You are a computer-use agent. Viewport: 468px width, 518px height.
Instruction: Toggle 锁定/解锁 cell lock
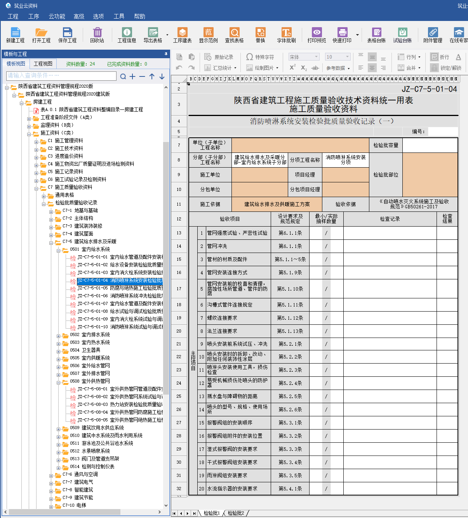[x=446, y=68]
